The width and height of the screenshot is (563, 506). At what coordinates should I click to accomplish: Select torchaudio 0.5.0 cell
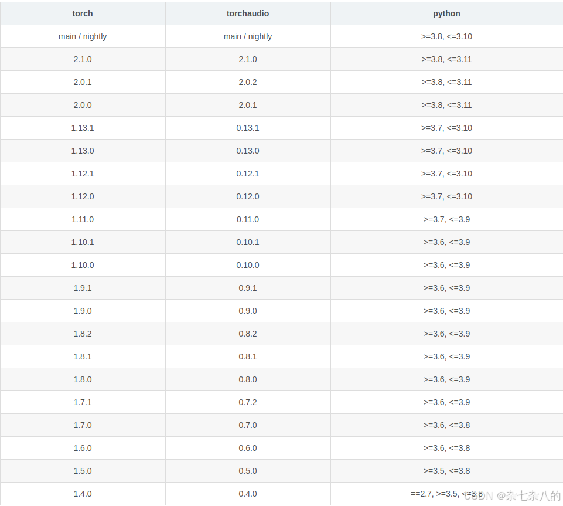point(248,471)
